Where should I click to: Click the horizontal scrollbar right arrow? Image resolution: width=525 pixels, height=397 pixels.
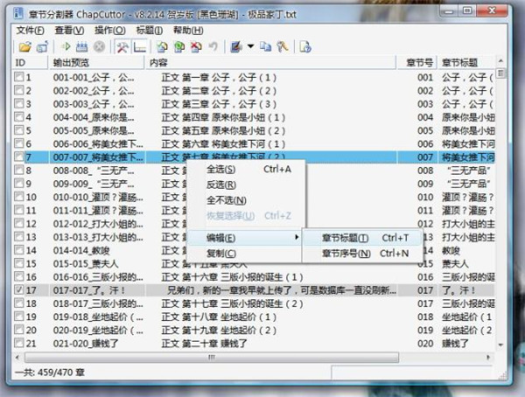click(x=488, y=357)
